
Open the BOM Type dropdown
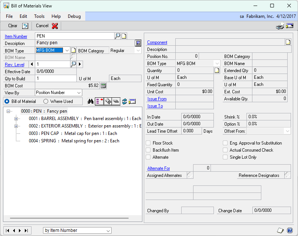[x=67, y=50]
